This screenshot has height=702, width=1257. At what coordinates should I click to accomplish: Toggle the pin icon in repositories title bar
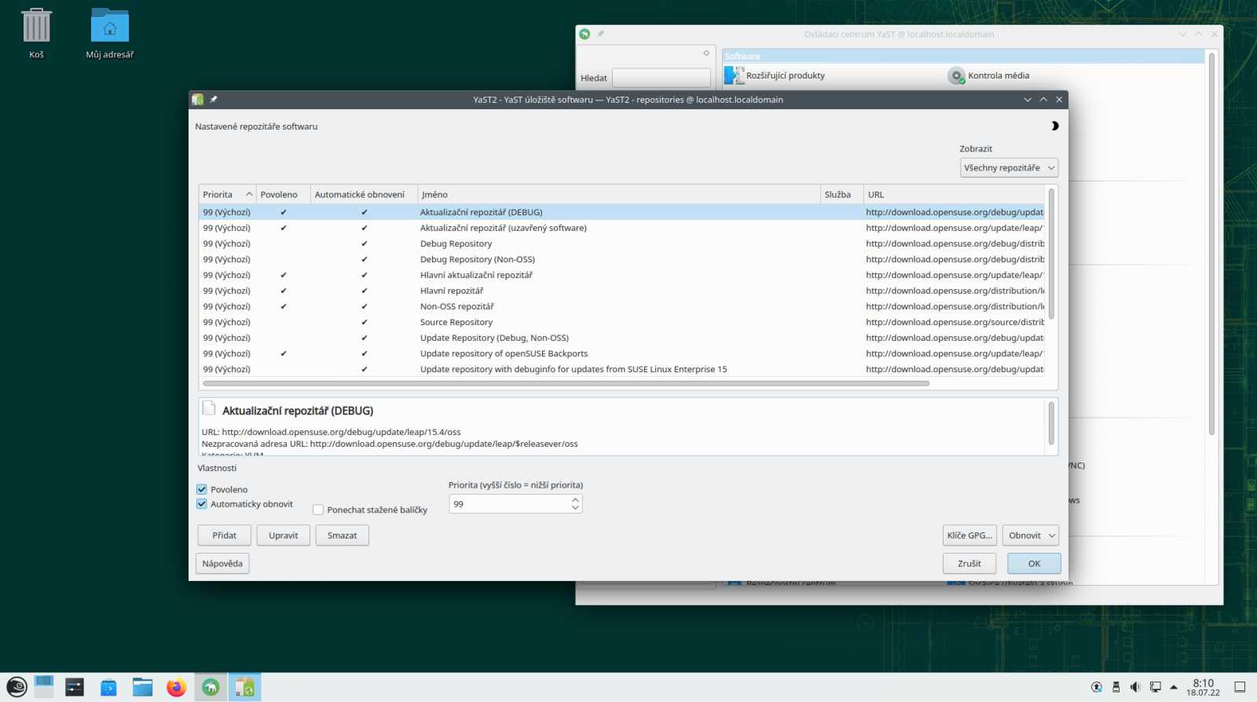(214, 100)
